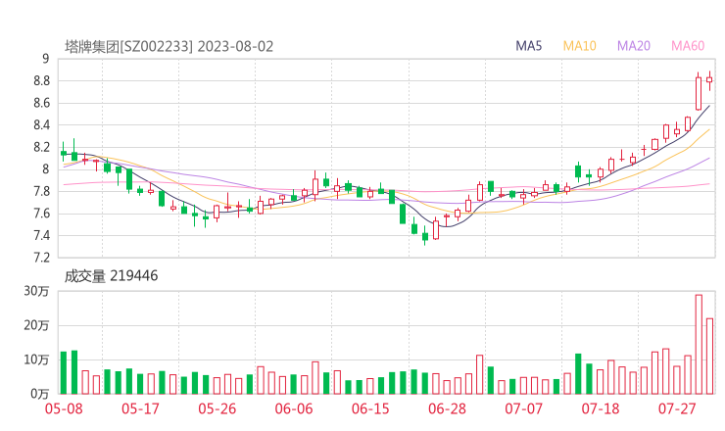Click the 0万 volume axis label
The height and width of the screenshot is (431, 725).
[x=40, y=394]
